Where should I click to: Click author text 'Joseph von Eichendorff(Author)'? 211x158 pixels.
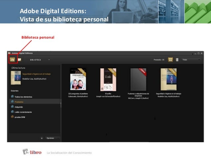coord(108,96)
